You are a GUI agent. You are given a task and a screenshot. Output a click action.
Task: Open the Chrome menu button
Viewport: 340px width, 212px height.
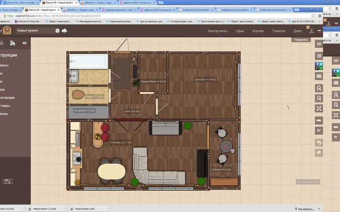click(320, 16)
